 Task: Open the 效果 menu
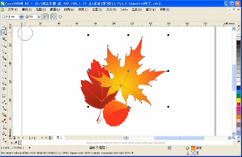[83, 10]
